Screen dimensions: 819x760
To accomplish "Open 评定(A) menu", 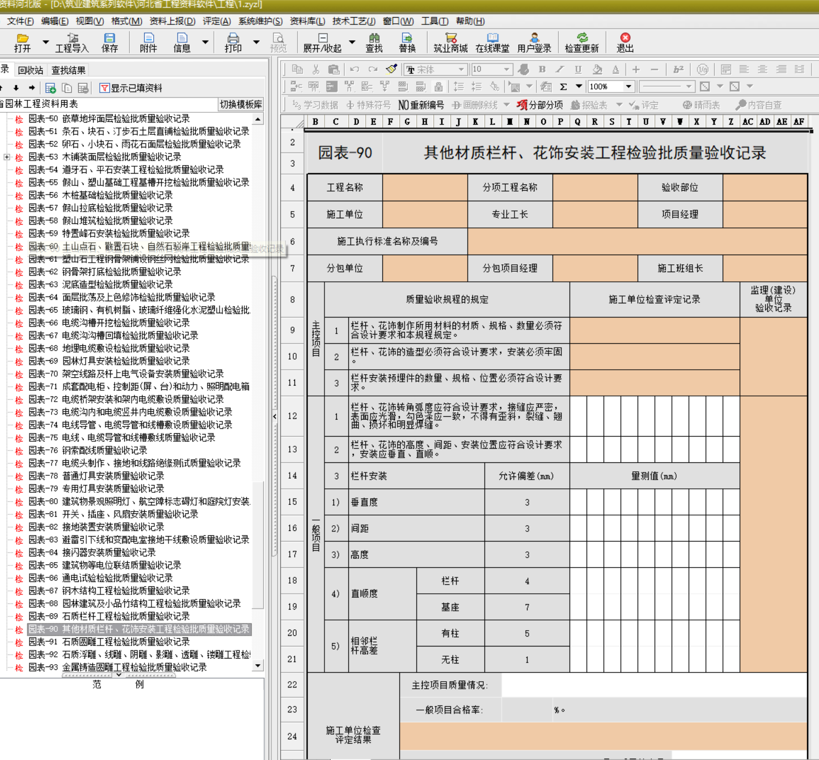I will click(217, 21).
